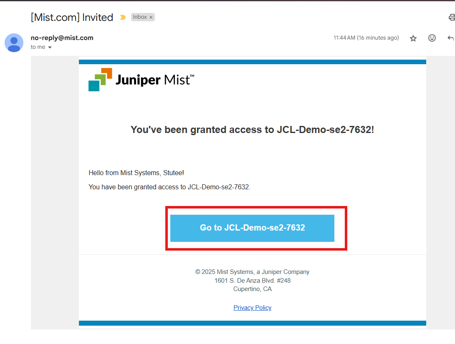Expand the "to me" recipient details arrow
The image size is (455, 344).
pos(50,47)
